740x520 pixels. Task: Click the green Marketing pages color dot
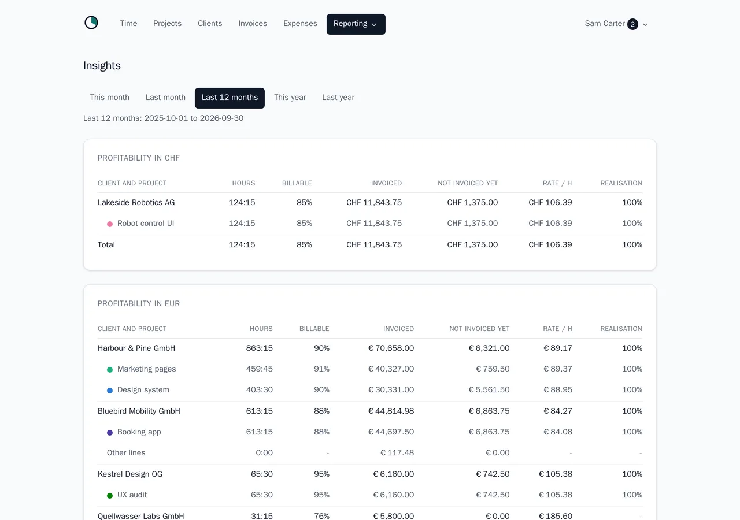click(110, 370)
